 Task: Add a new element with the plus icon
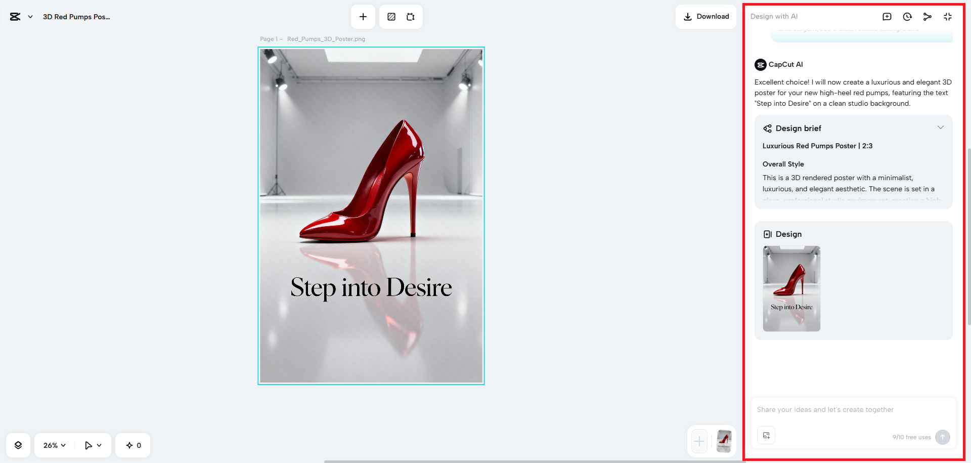[x=363, y=16]
